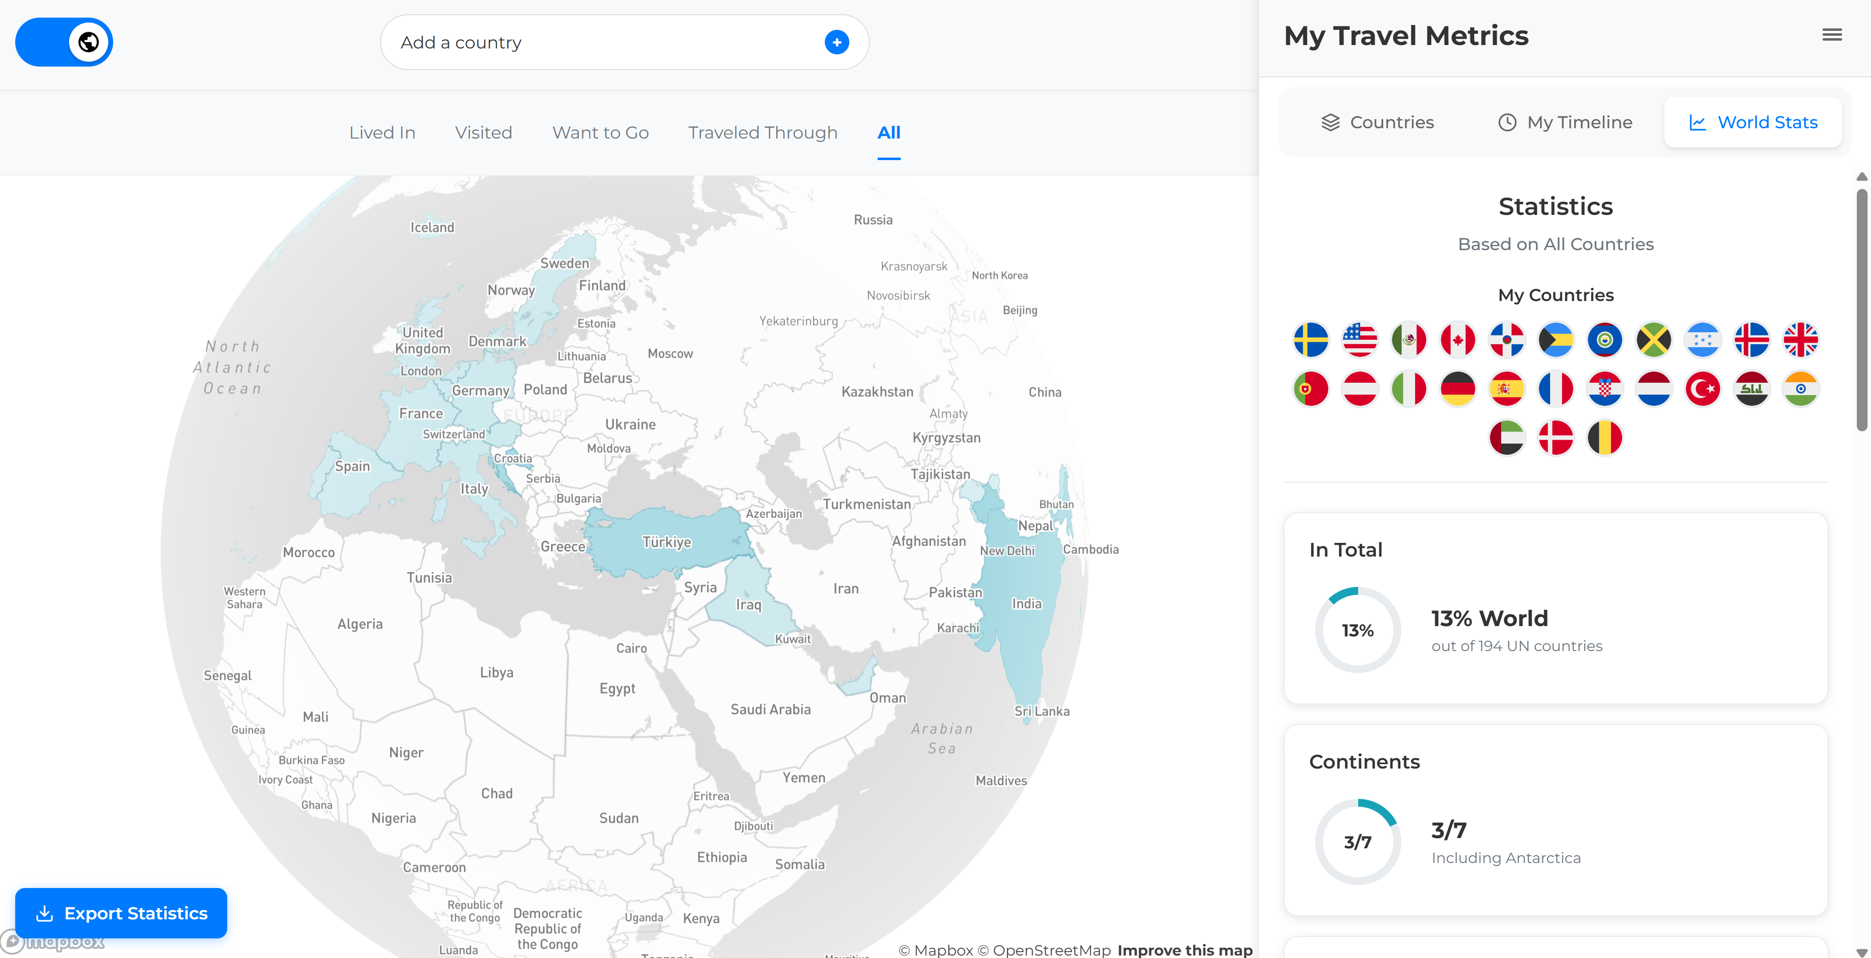Click the Iraq flag

tap(1752, 389)
